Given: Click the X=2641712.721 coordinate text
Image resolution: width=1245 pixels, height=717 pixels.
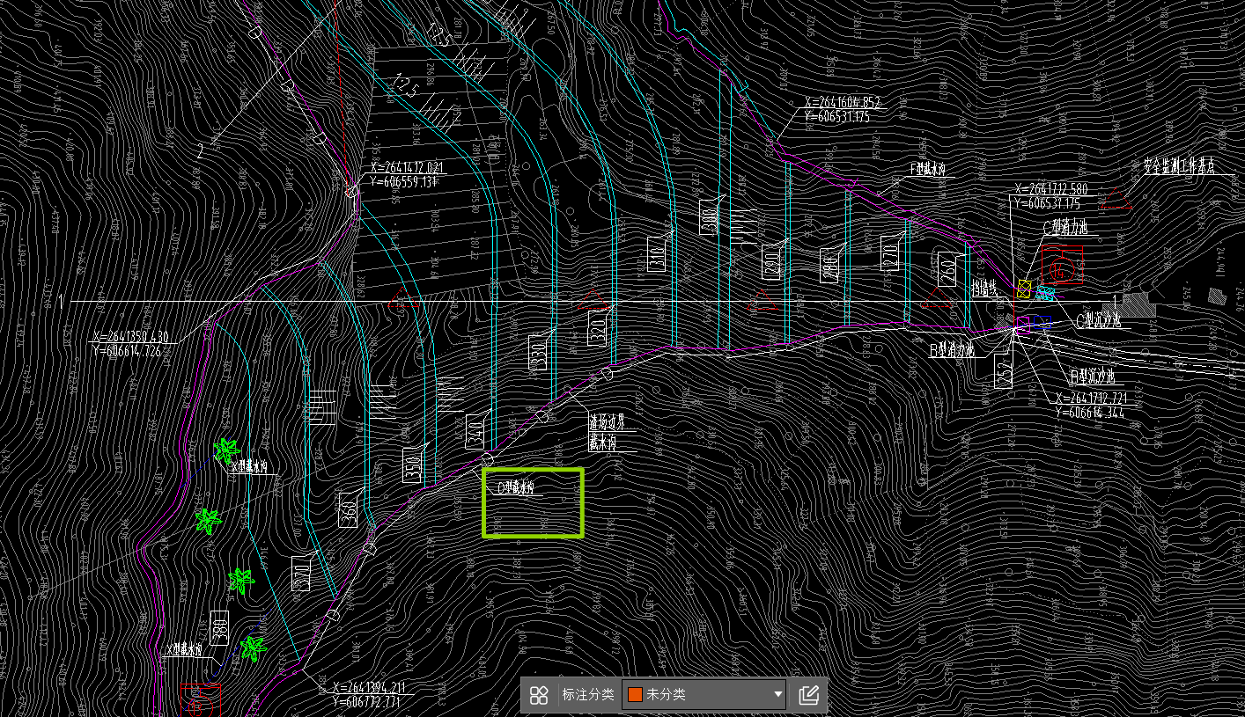Looking at the screenshot, I should (1093, 398).
